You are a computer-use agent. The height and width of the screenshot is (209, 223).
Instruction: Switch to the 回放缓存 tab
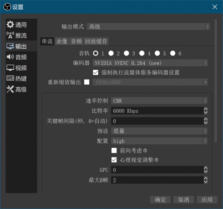[96, 41]
